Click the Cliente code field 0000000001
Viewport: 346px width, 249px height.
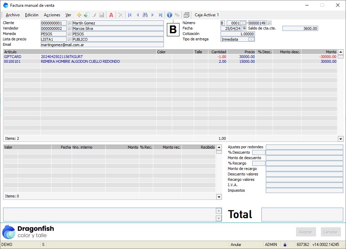[x=54, y=23]
